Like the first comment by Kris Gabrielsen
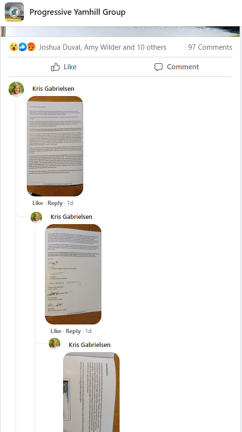Screen dimensions: 242x432 pyautogui.click(x=38, y=203)
